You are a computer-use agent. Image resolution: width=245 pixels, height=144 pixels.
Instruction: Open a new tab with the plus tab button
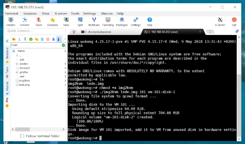tap(210, 31)
